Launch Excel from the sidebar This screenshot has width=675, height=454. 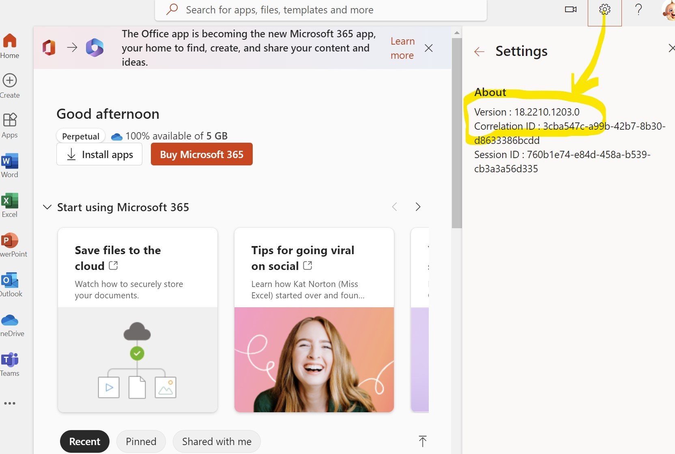[10, 205]
